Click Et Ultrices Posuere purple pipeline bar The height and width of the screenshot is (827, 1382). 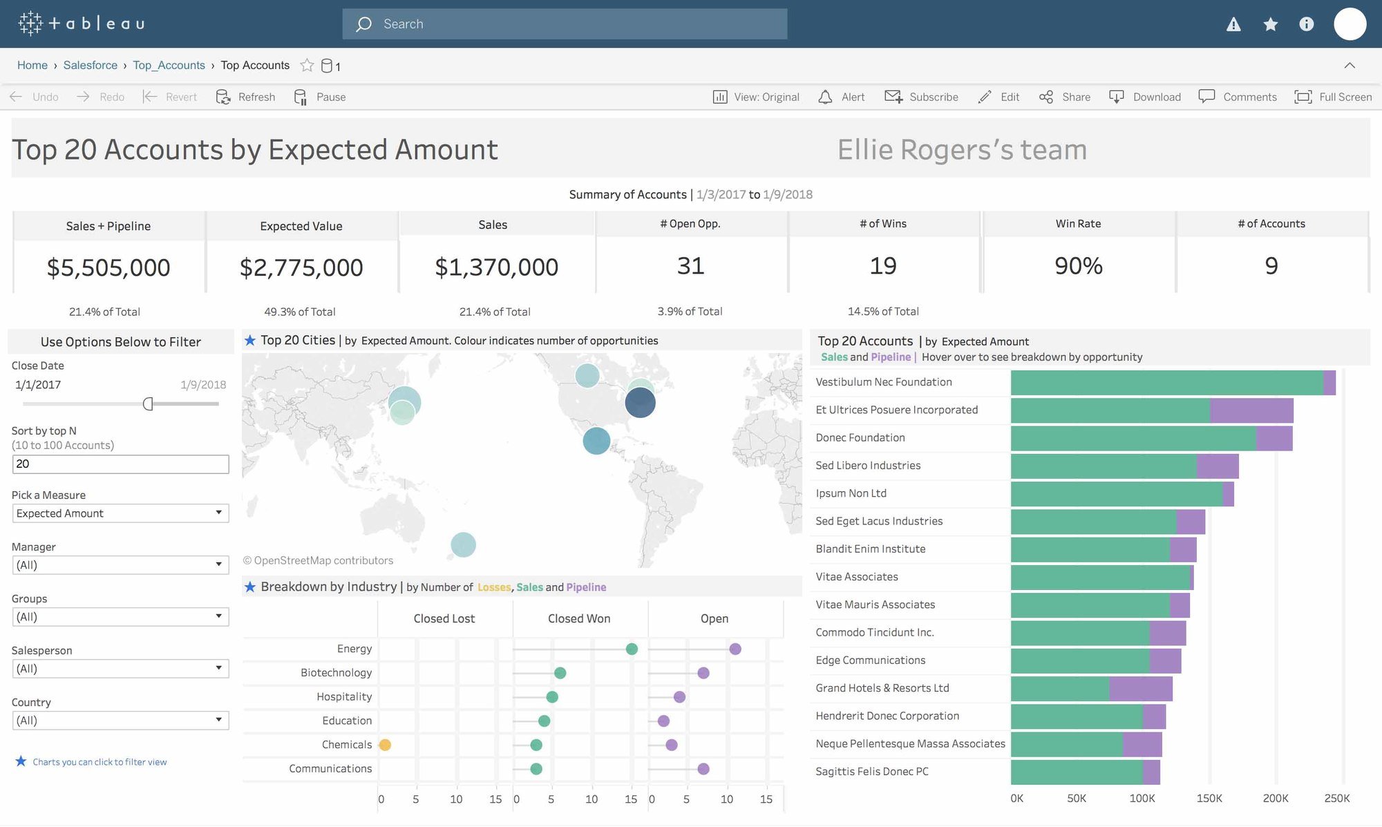[x=1251, y=410]
